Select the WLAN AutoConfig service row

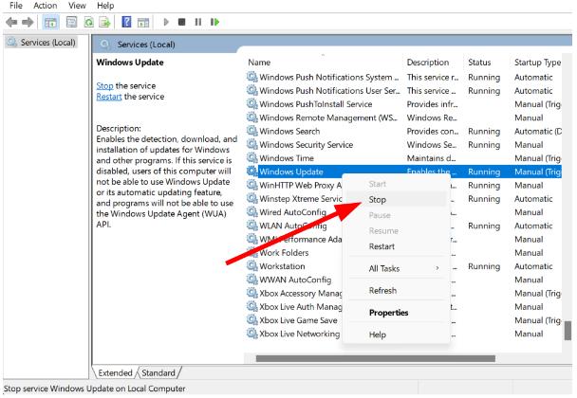click(403, 226)
